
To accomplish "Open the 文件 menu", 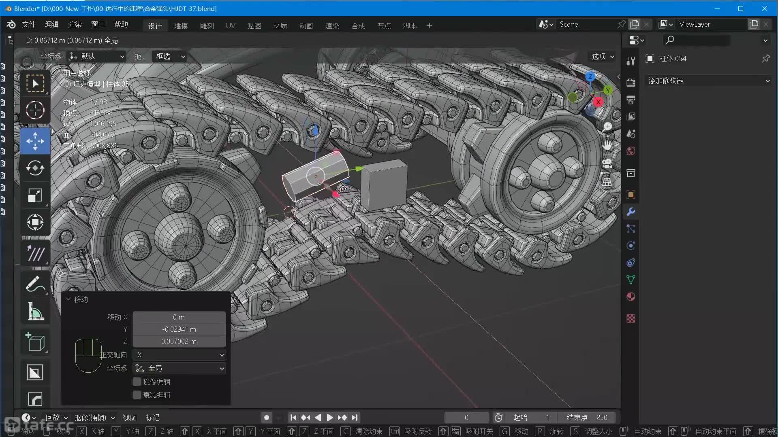I will (x=28, y=25).
